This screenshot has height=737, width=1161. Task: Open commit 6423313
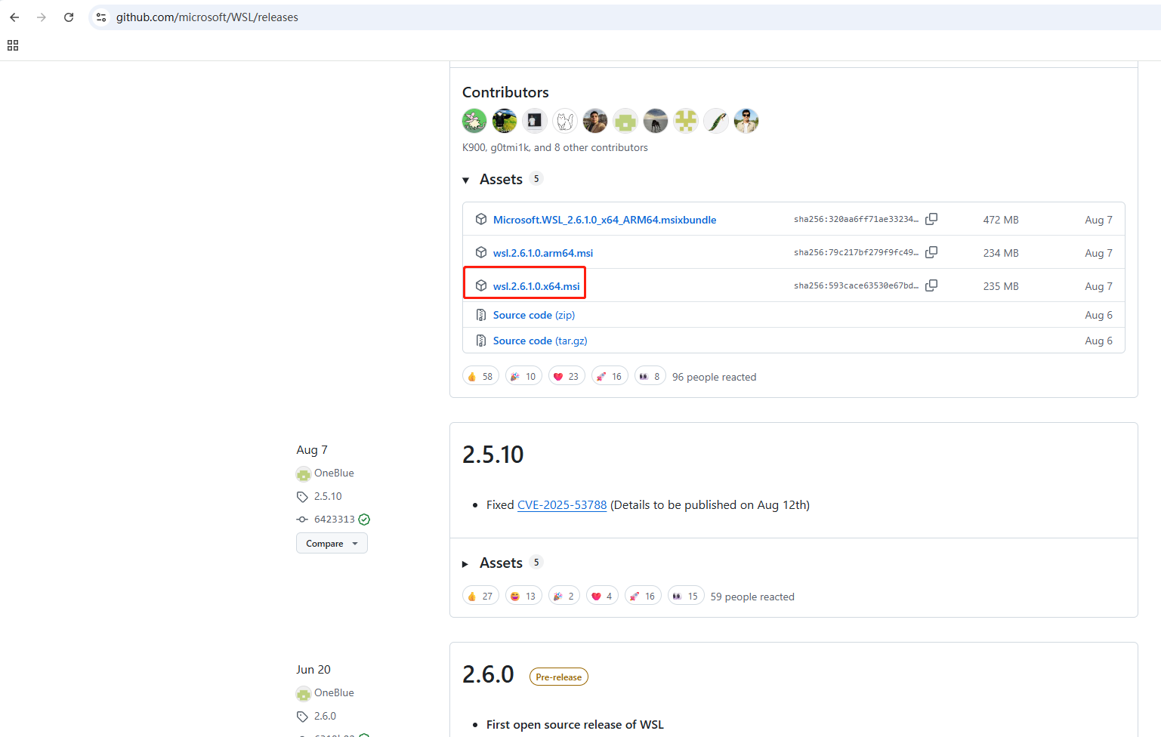(335, 519)
